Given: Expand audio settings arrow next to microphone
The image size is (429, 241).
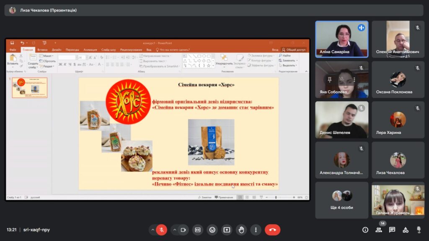Looking at the screenshot, I should point(152,230).
